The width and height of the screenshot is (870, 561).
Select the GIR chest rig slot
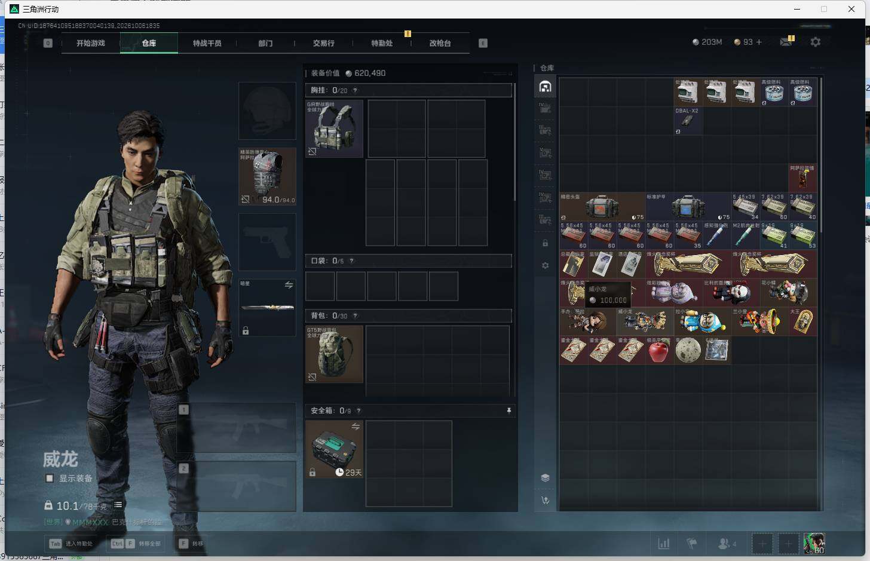(335, 128)
